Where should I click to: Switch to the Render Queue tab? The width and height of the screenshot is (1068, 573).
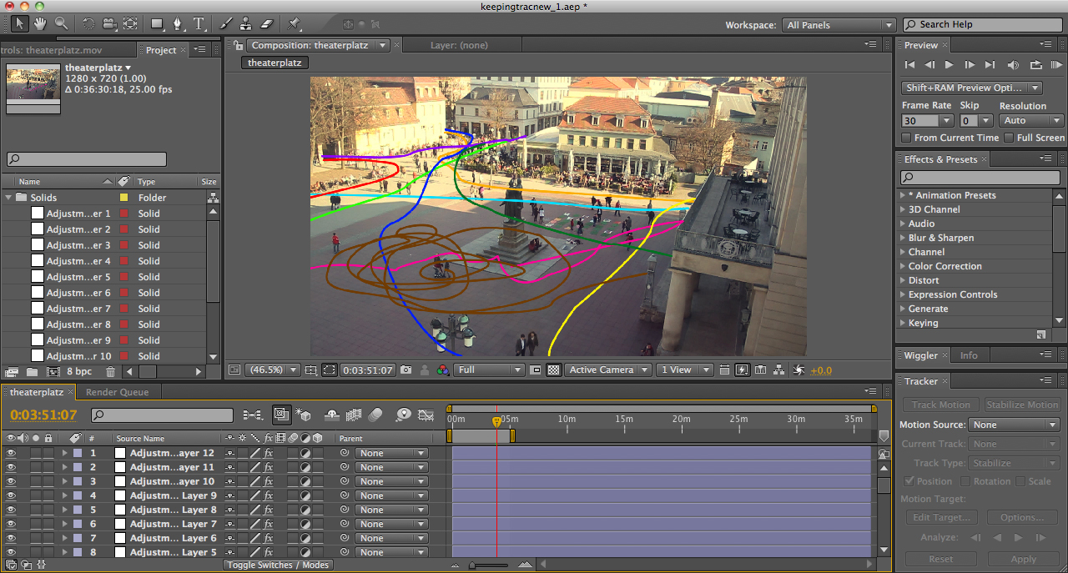[117, 392]
